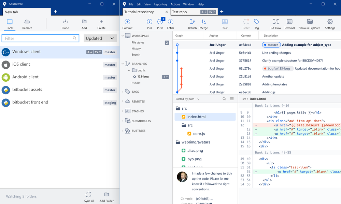This screenshot has height=204, width=341.
Task: Select the bitbucket assets repository
Action: coord(60,90)
